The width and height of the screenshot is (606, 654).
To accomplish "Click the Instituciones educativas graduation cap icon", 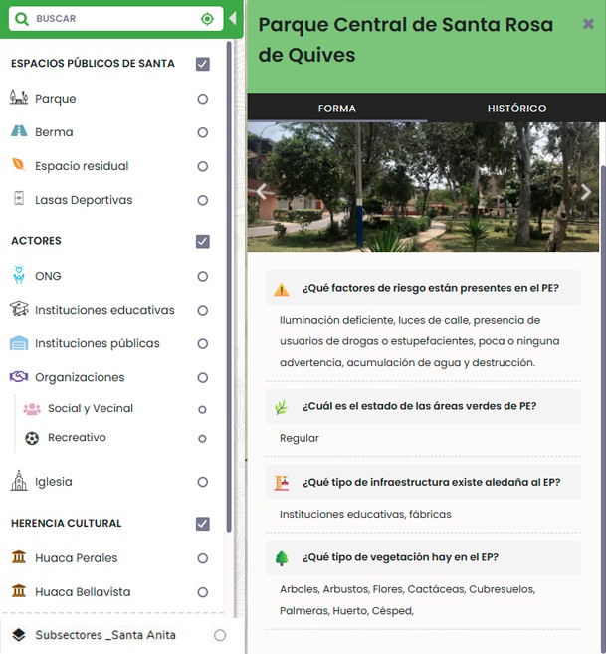I will 19,310.
